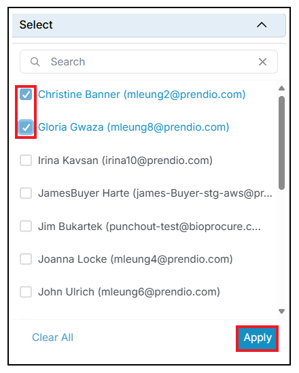This screenshot has width=299, height=373.
Task: Select John Ulrich list entry
Action: [129, 292]
